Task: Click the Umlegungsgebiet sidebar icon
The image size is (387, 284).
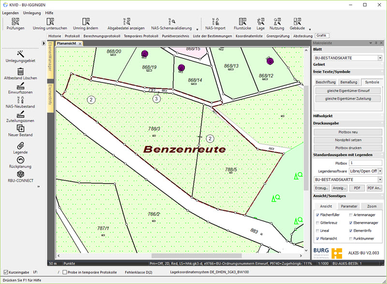Action: [20, 54]
